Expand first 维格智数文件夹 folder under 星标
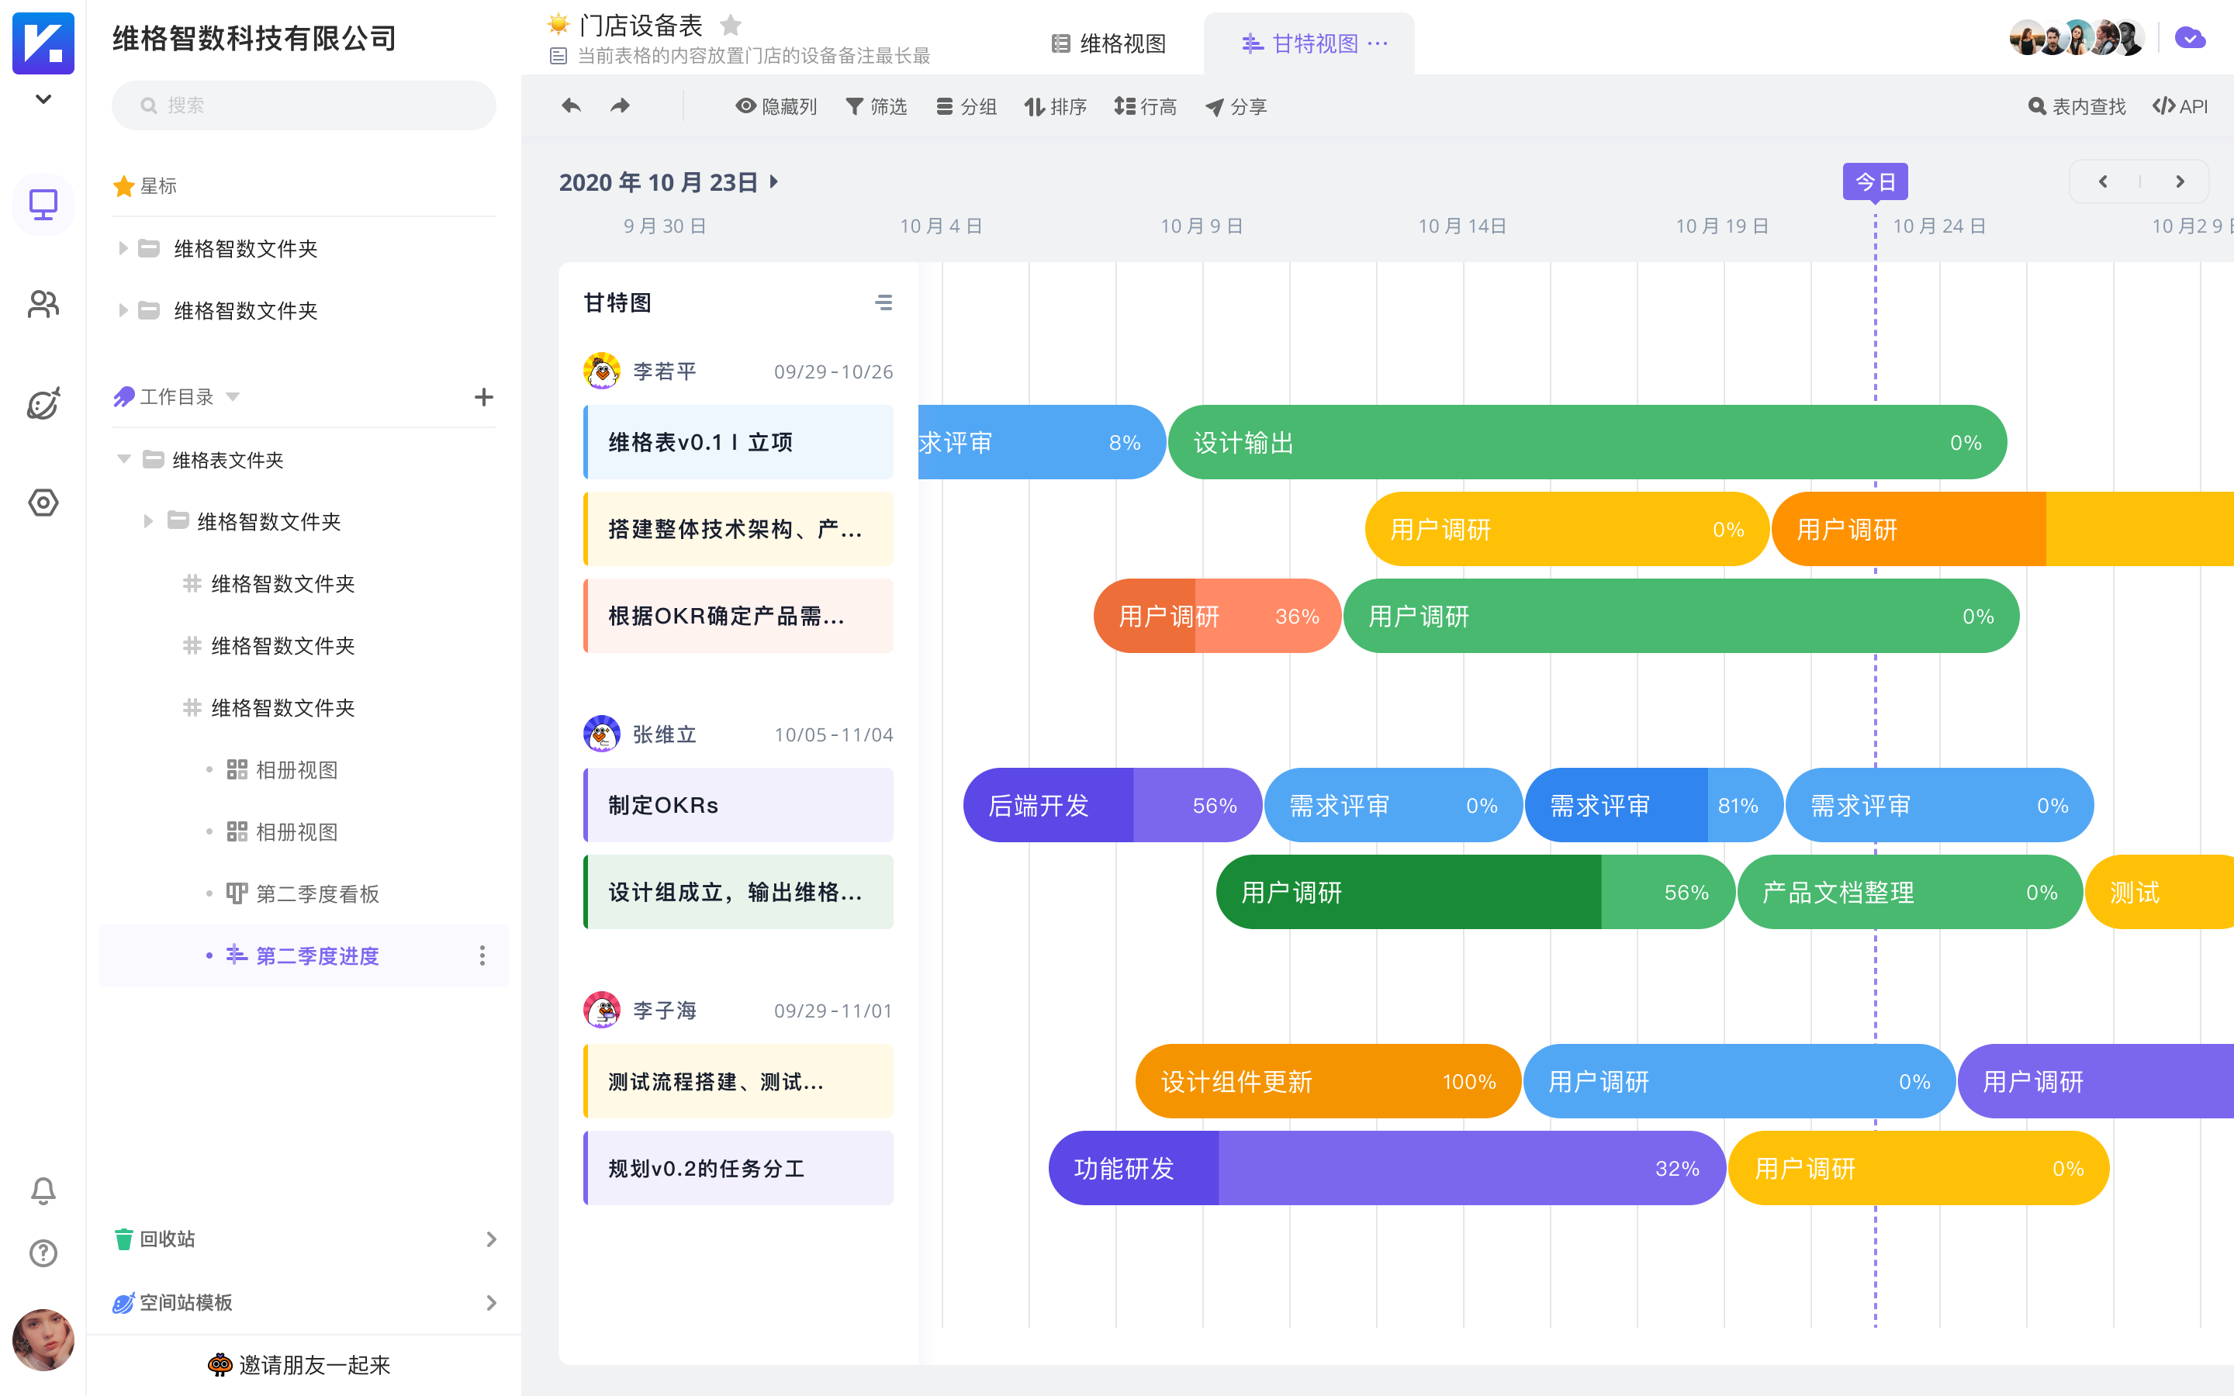 point(123,248)
